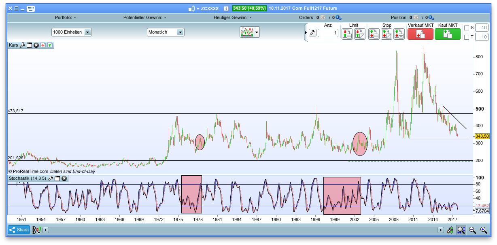
Task: Click the Kurs panel label
Action: (x=13, y=45)
